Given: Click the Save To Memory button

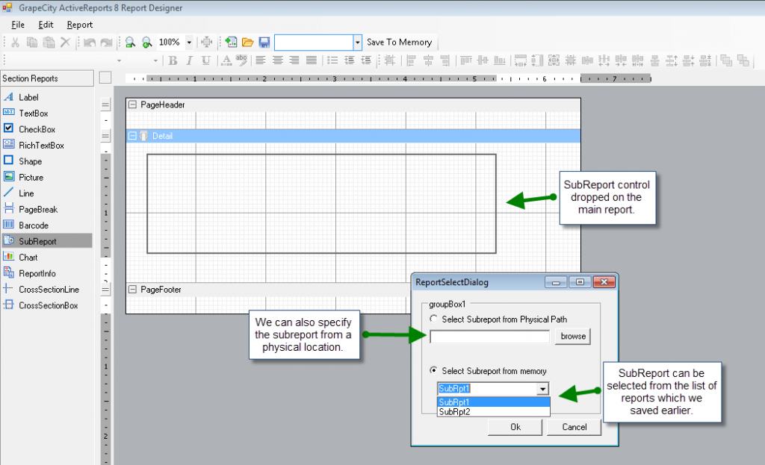Looking at the screenshot, I should click(399, 43).
